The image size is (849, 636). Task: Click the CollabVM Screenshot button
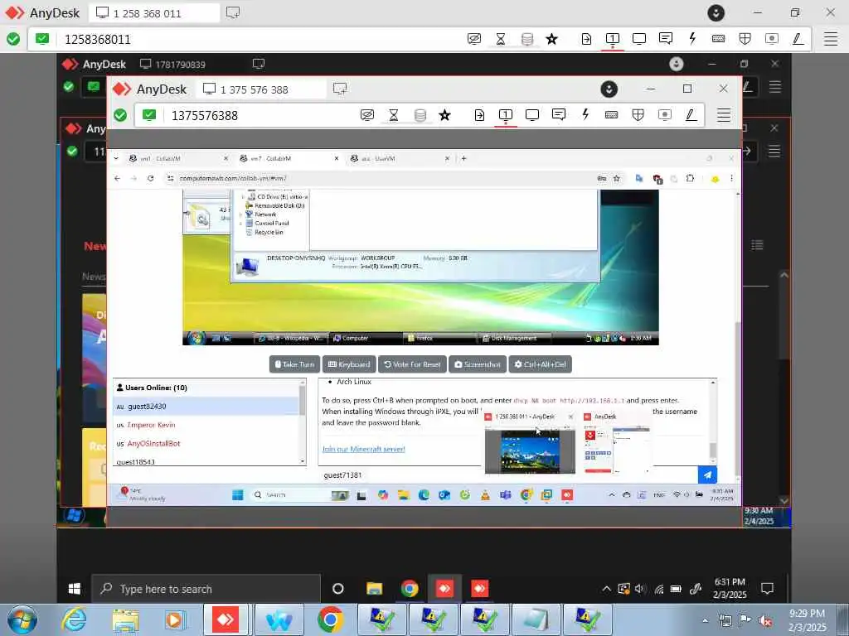pyautogui.click(x=478, y=364)
